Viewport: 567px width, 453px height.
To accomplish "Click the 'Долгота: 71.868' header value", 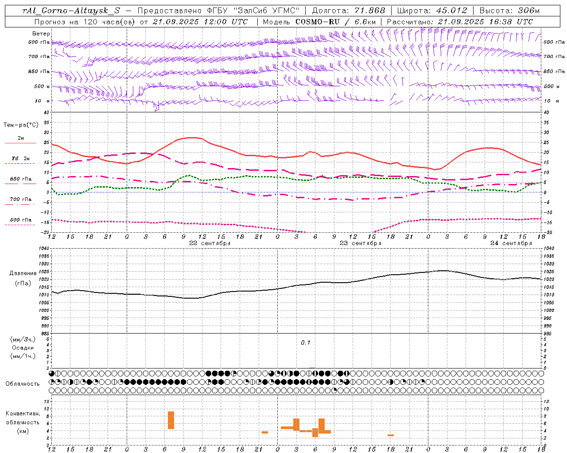I will (349, 11).
